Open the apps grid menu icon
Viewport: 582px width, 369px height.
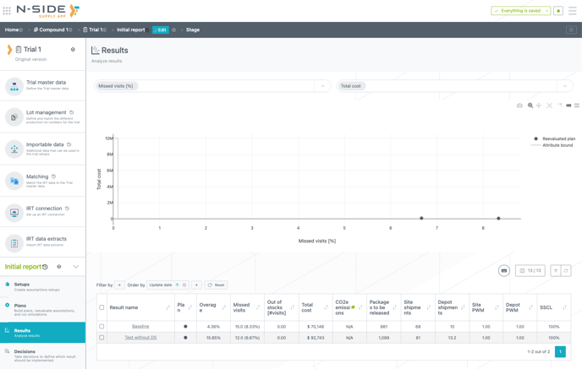(7, 11)
